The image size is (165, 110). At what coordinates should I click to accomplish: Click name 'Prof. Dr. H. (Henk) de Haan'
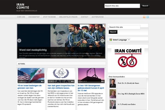pyautogui.click(x=128, y=83)
